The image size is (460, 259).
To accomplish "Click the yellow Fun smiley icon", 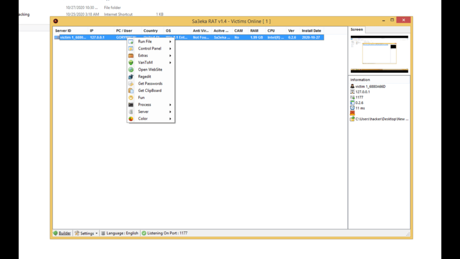I will point(131,98).
